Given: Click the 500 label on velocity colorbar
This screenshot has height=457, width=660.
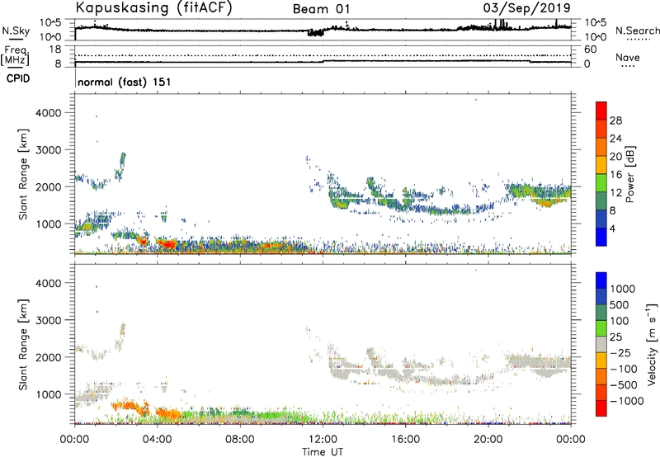Looking at the screenshot, I should coord(620,305).
